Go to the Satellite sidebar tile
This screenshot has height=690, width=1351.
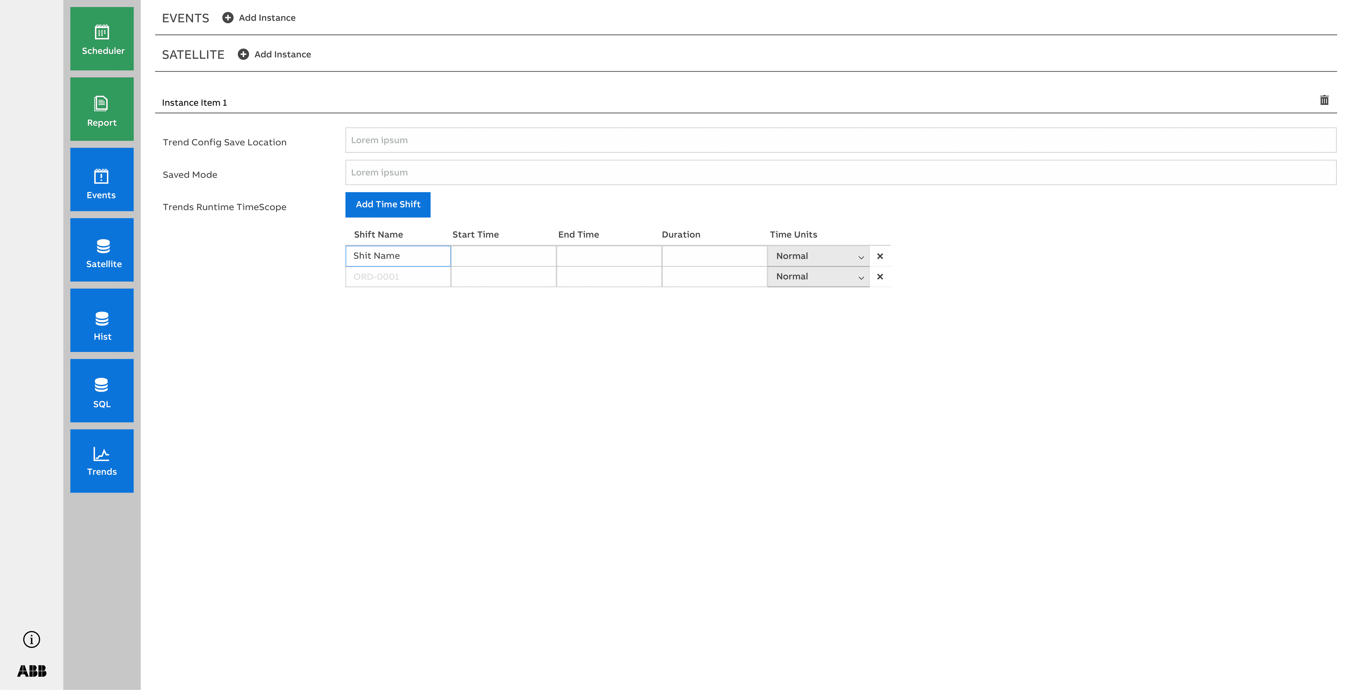click(x=102, y=250)
